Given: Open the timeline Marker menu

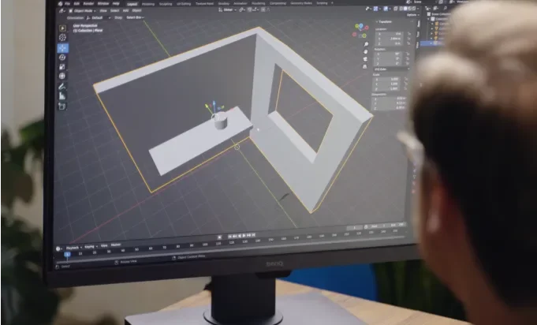Looking at the screenshot, I should [x=116, y=245].
